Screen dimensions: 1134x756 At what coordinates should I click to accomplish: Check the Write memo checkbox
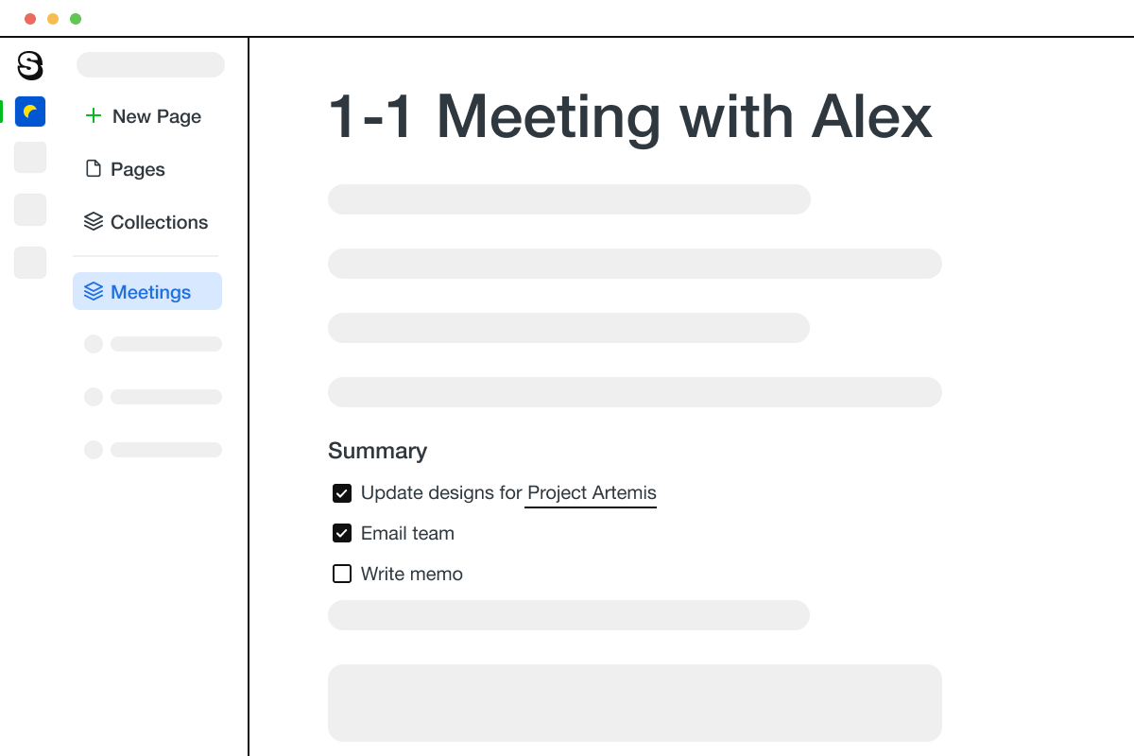pos(341,574)
